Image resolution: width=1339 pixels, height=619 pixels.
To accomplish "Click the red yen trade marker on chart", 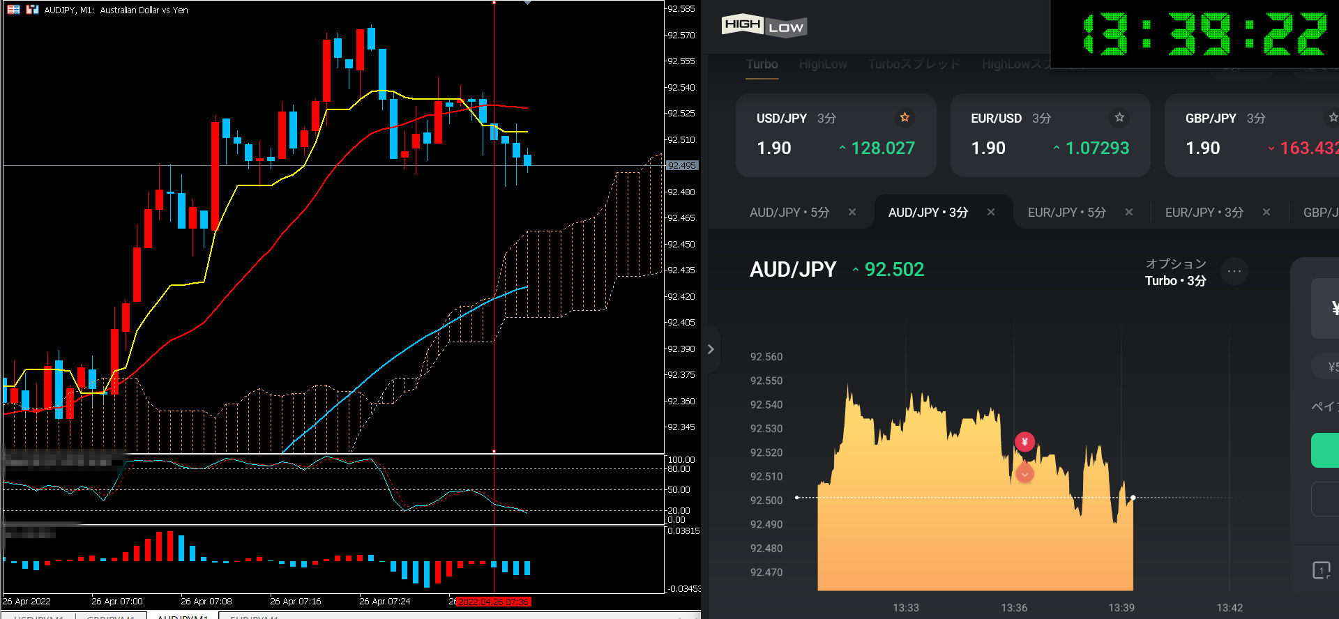I will [1024, 441].
